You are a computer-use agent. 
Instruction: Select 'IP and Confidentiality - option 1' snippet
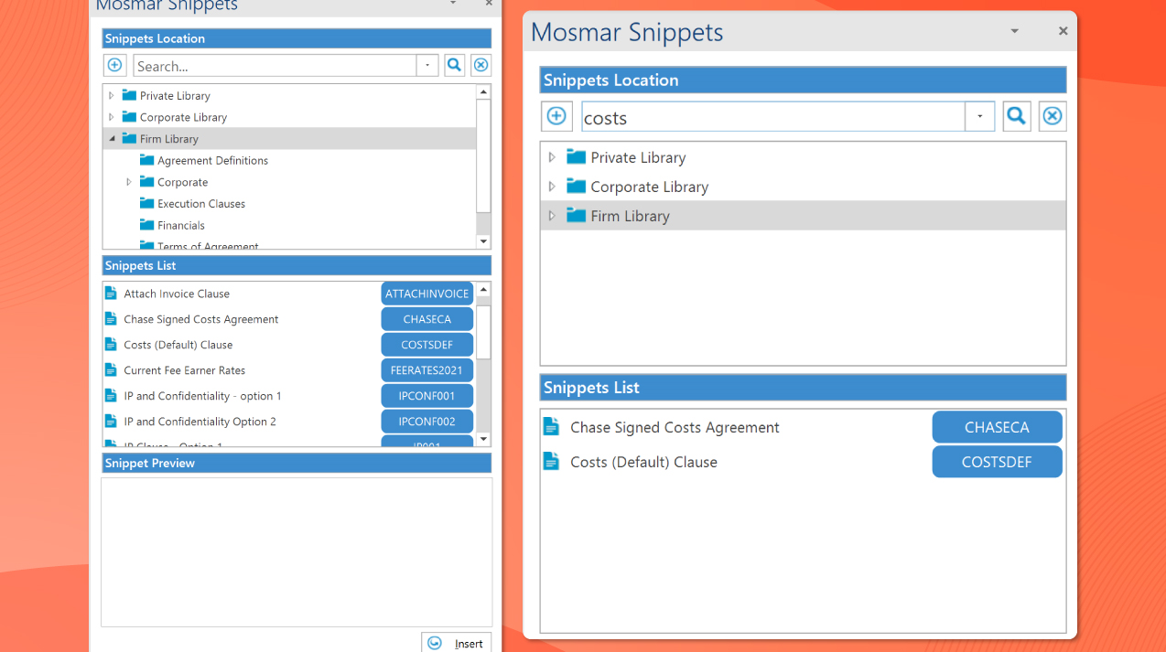tap(202, 396)
